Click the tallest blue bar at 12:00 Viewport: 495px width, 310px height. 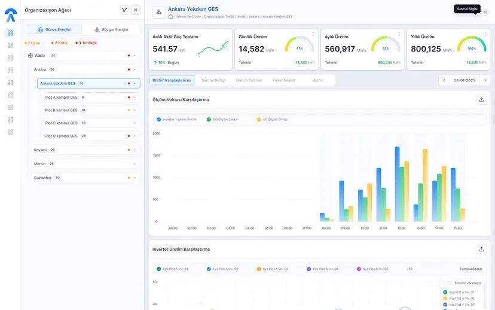click(x=397, y=184)
